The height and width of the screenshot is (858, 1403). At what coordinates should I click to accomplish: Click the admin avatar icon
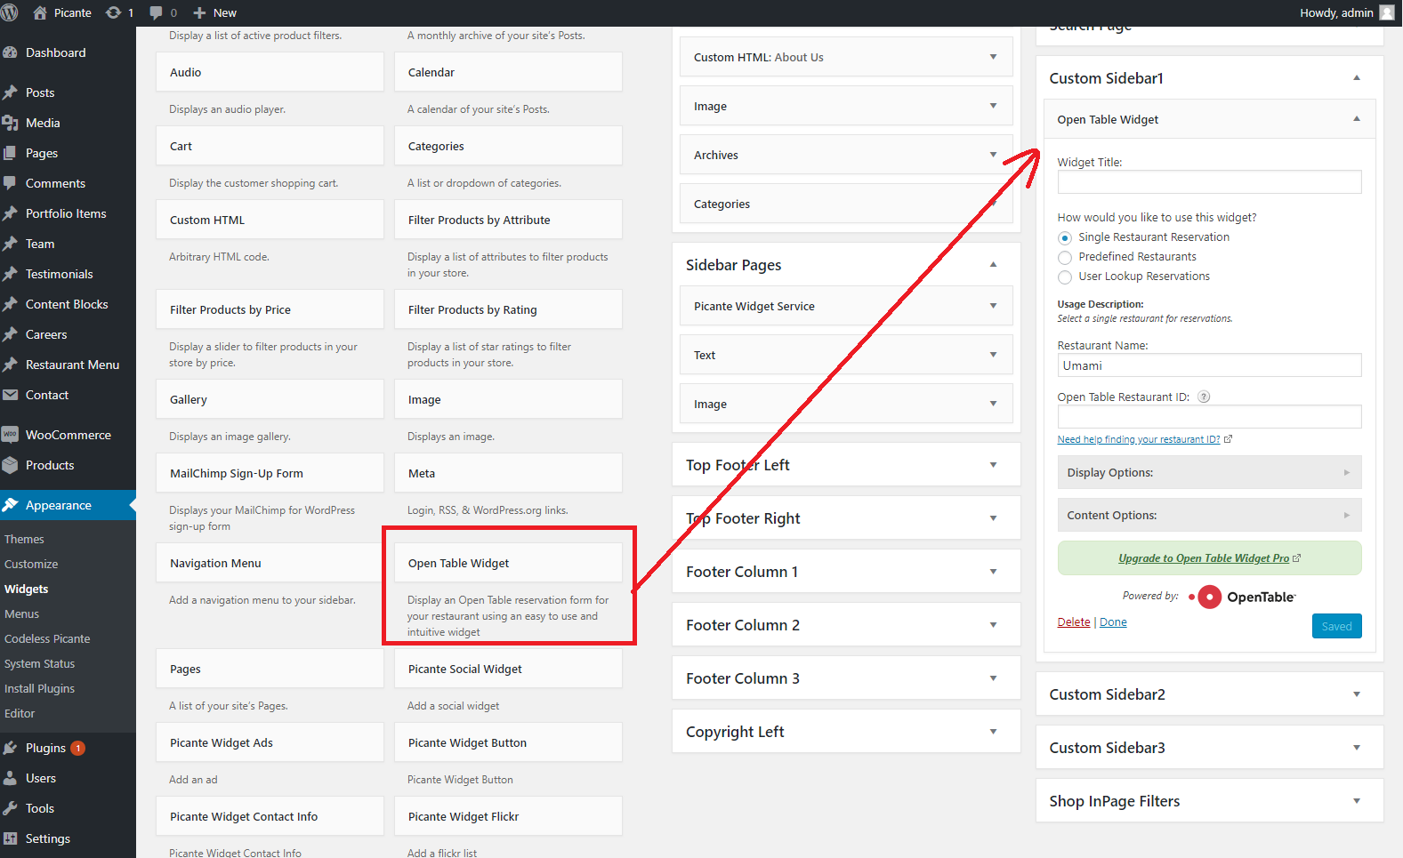point(1387,12)
